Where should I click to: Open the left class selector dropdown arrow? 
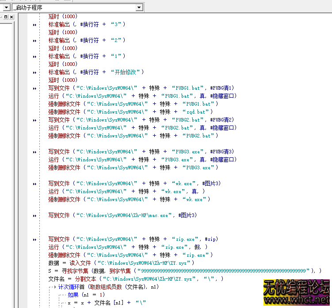pyautogui.click(x=7, y=8)
